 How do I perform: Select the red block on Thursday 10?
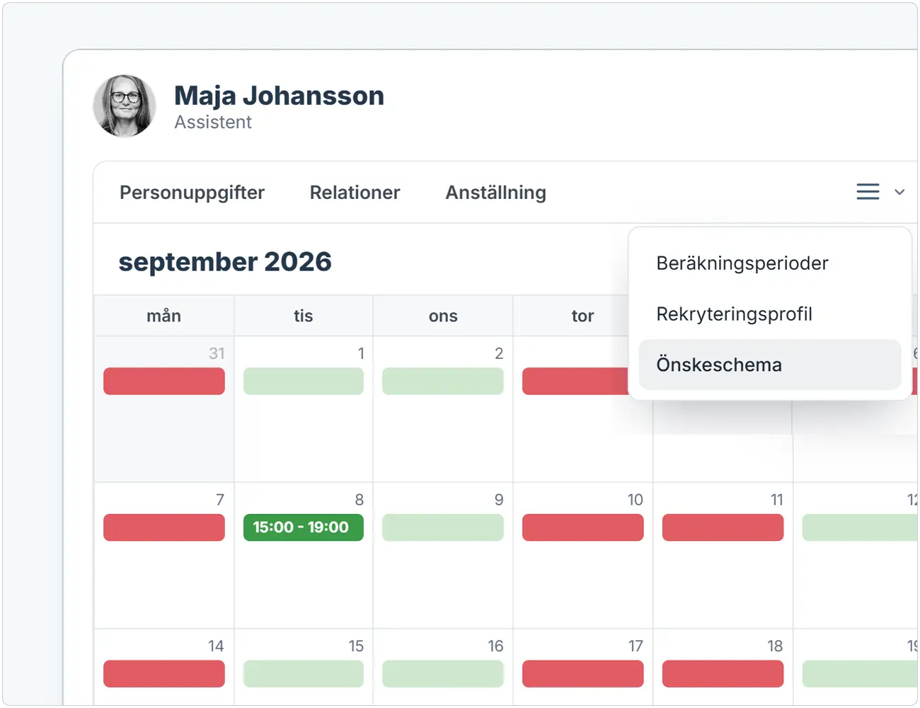583,527
